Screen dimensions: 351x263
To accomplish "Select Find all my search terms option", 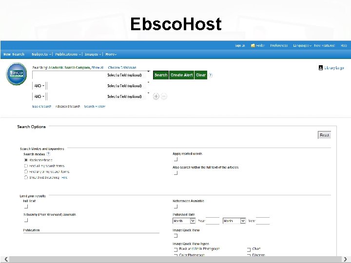I will [x=26, y=166].
